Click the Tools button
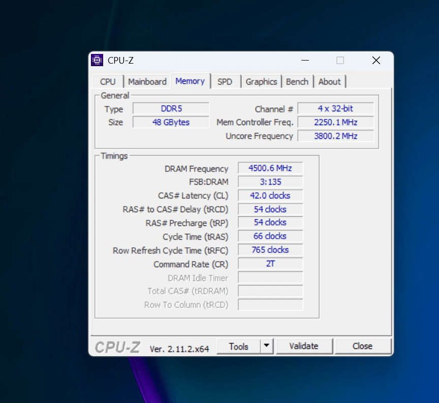The image size is (439, 403). tap(238, 347)
